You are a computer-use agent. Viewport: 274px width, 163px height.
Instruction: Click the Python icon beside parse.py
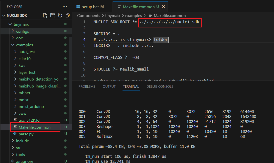pyautogui.click(x=15, y=134)
